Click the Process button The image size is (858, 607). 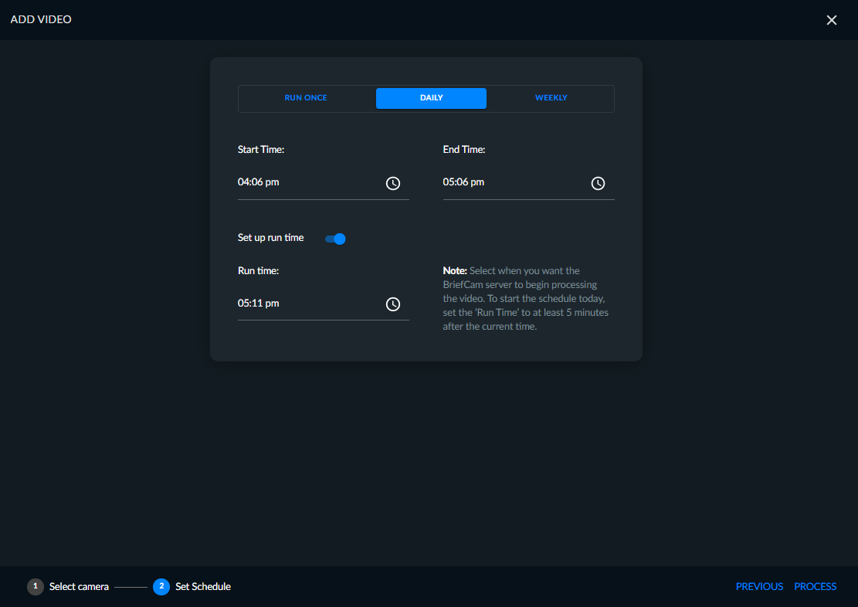[816, 586]
